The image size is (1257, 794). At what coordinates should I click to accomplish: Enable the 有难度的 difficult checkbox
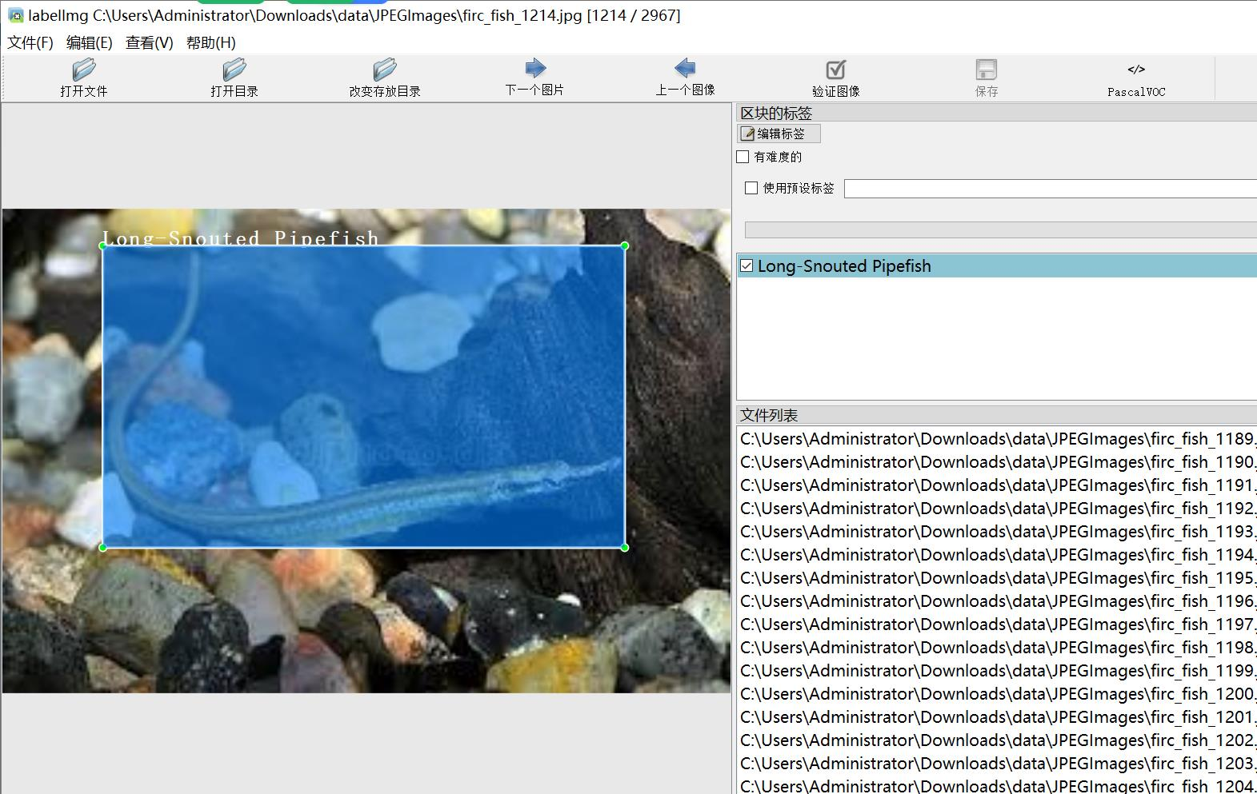pos(743,157)
